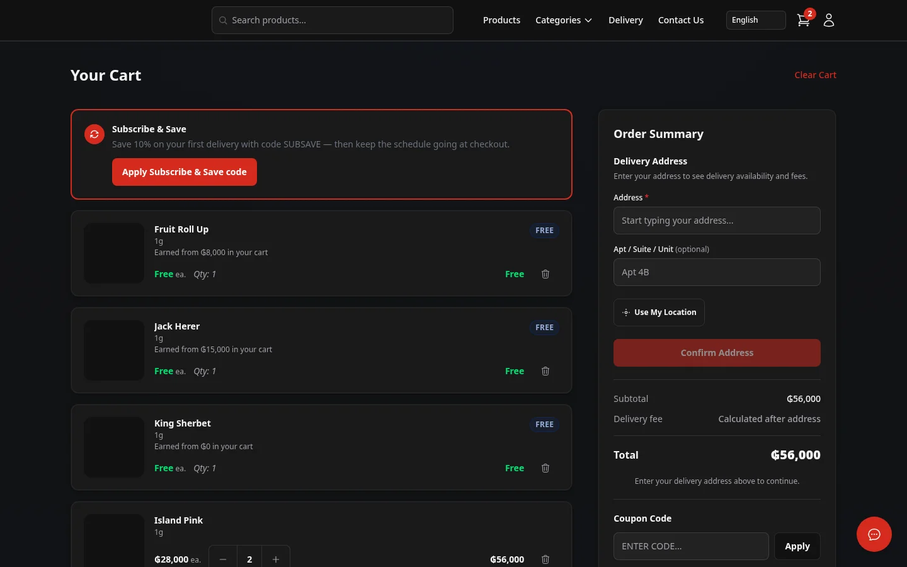Viewport: 907px width, 567px height.
Task: Delete Fruit Roll Up from cart
Action: tap(545, 274)
